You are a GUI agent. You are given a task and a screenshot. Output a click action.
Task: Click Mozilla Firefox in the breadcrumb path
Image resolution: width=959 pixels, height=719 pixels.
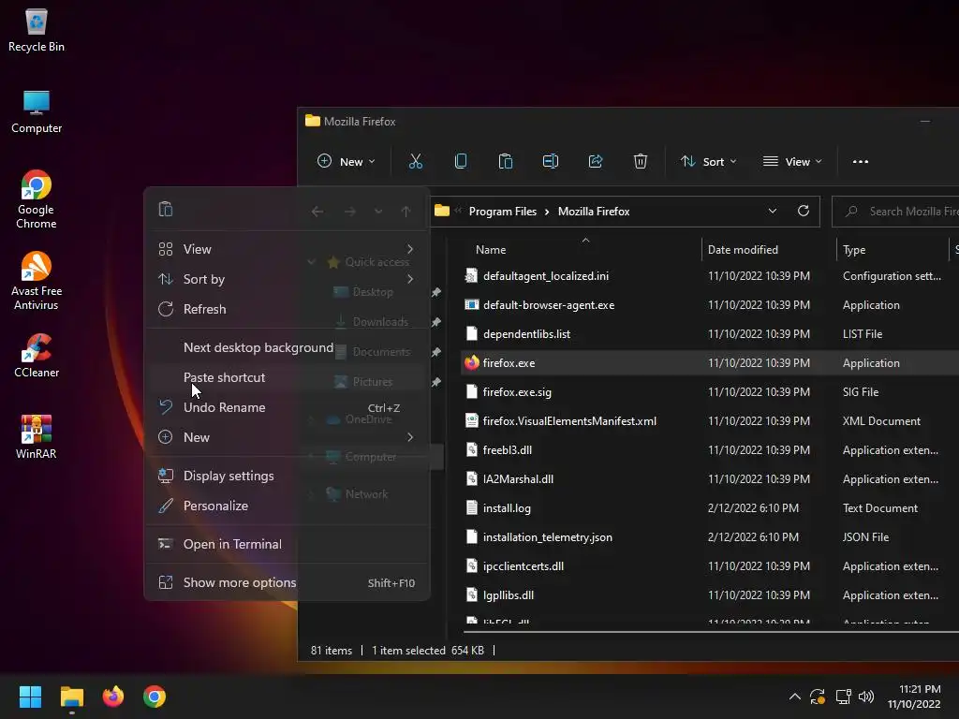point(593,211)
